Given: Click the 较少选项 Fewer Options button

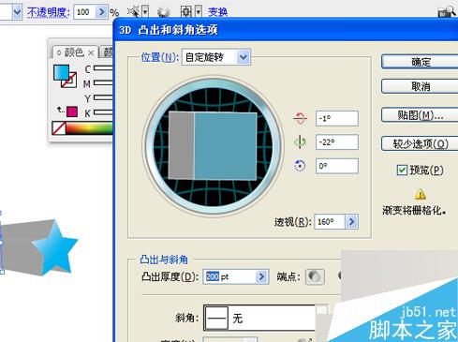Looking at the screenshot, I should pos(421,143).
